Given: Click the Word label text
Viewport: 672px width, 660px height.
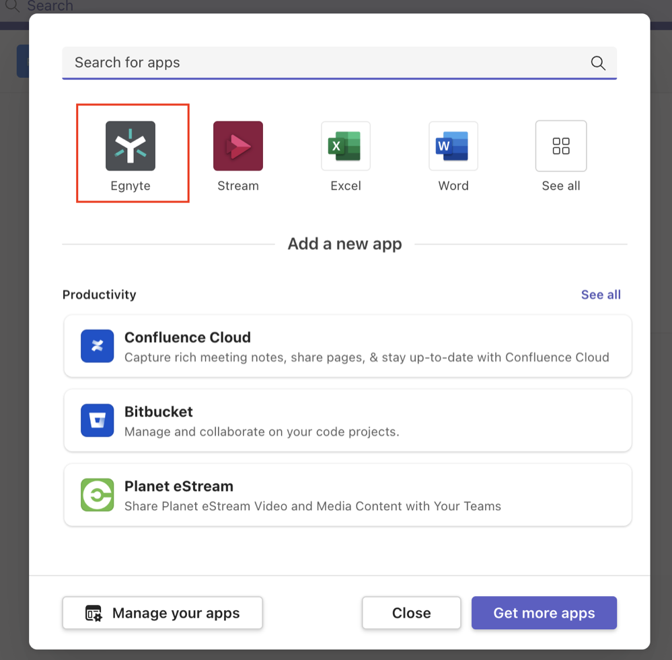Looking at the screenshot, I should tap(453, 186).
